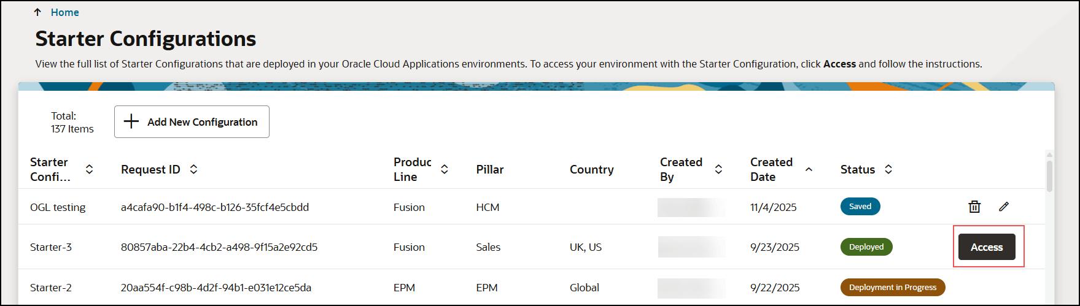The width and height of the screenshot is (1080, 306).
Task: Sort by Product Line column
Action: [x=445, y=169]
